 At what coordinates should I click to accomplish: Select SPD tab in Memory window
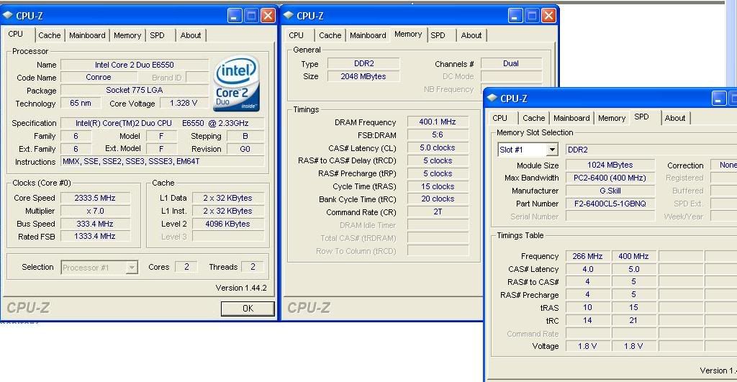pyautogui.click(x=438, y=35)
